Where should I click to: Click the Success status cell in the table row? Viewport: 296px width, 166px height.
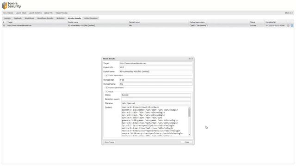point(257,25)
